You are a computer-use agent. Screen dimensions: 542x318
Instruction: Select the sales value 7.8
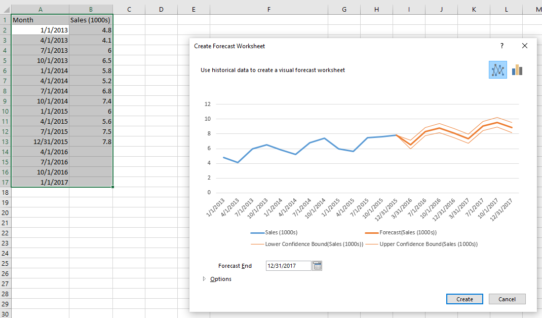[91, 142]
